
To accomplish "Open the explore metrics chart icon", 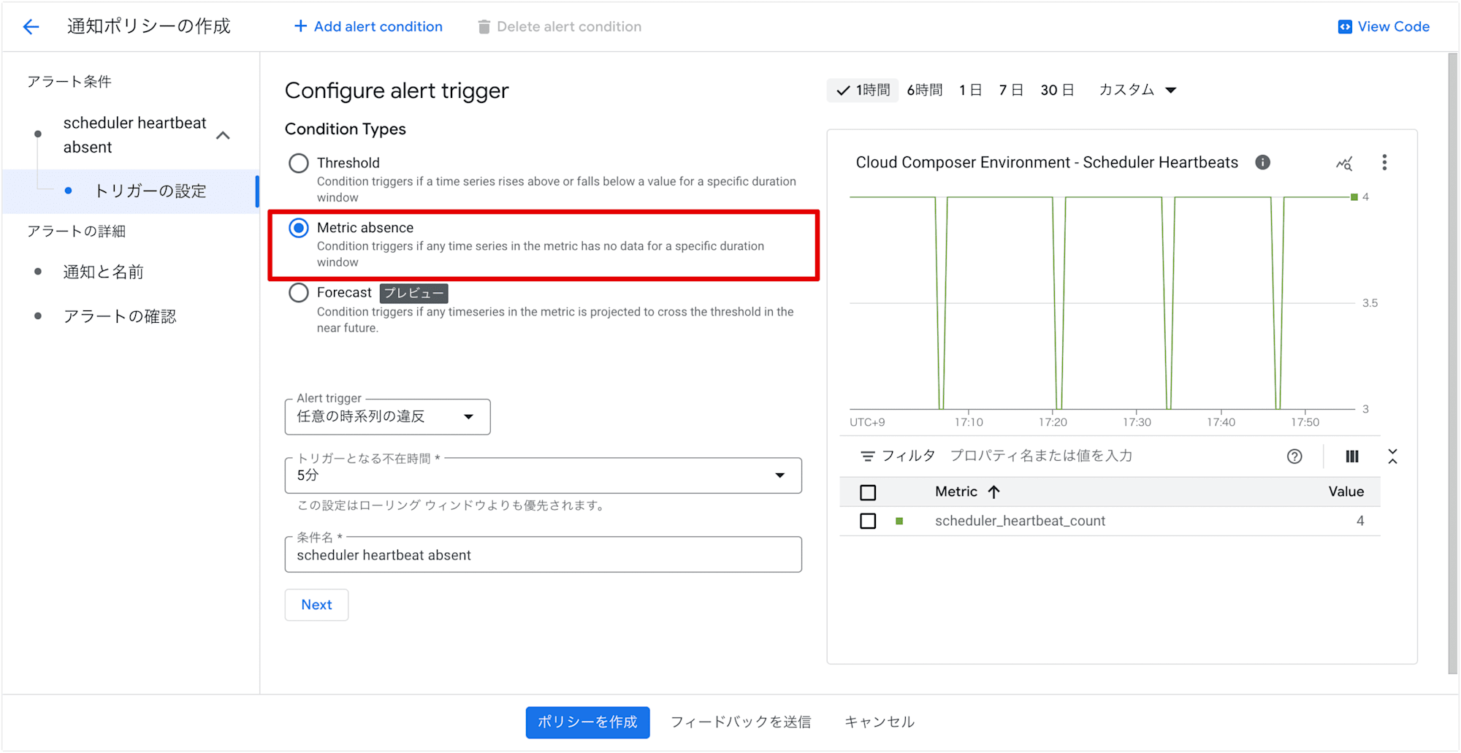I will point(1344,163).
